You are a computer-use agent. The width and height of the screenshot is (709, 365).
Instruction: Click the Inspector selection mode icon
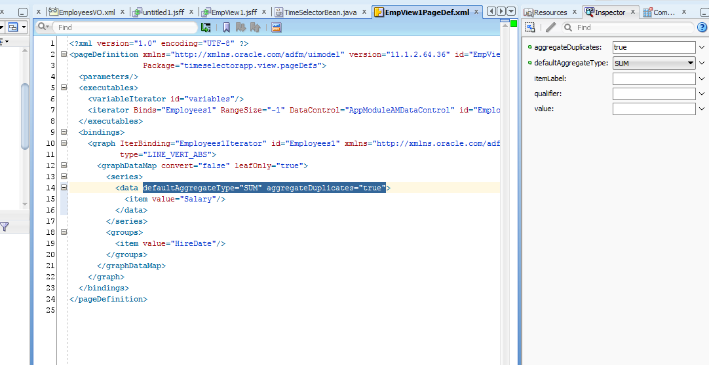(x=530, y=27)
